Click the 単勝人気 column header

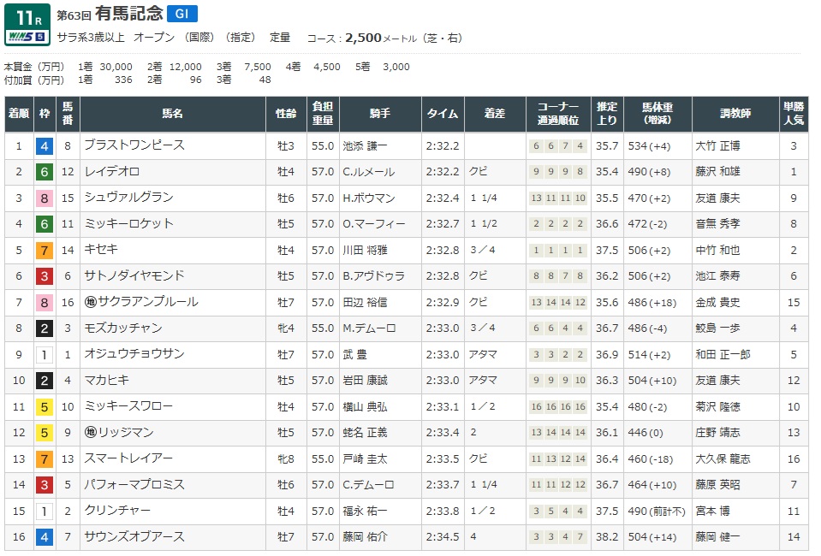pyautogui.click(x=793, y=114)
